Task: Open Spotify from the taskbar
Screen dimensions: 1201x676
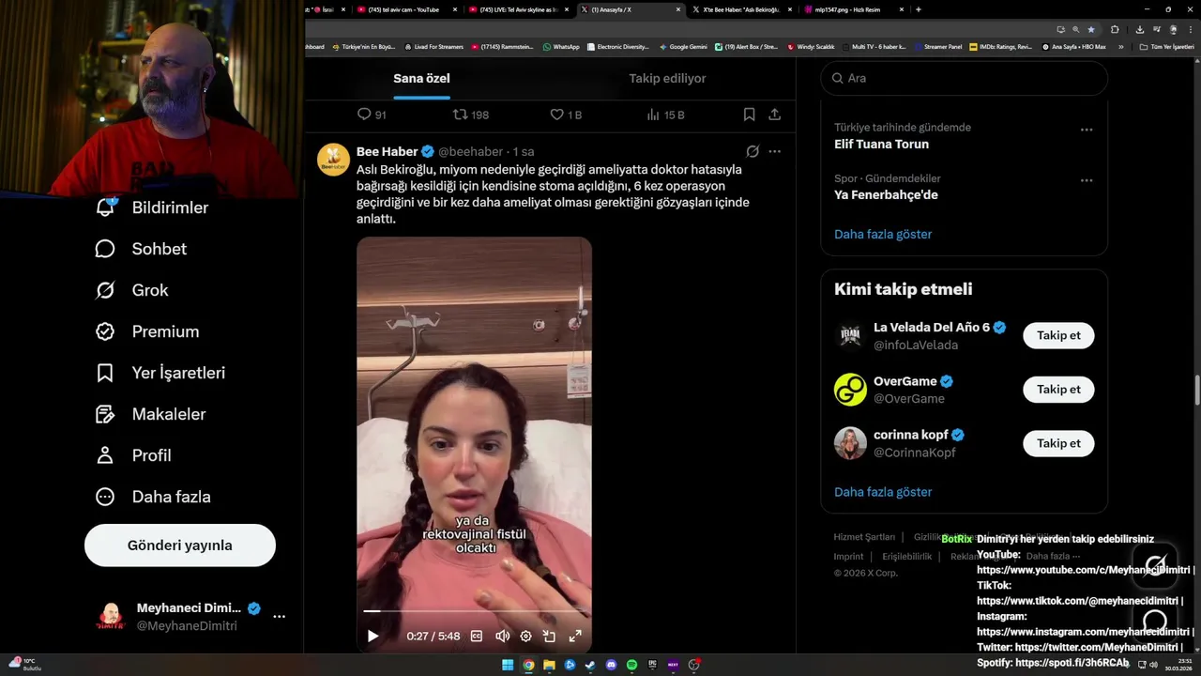Action: point(631,665)
